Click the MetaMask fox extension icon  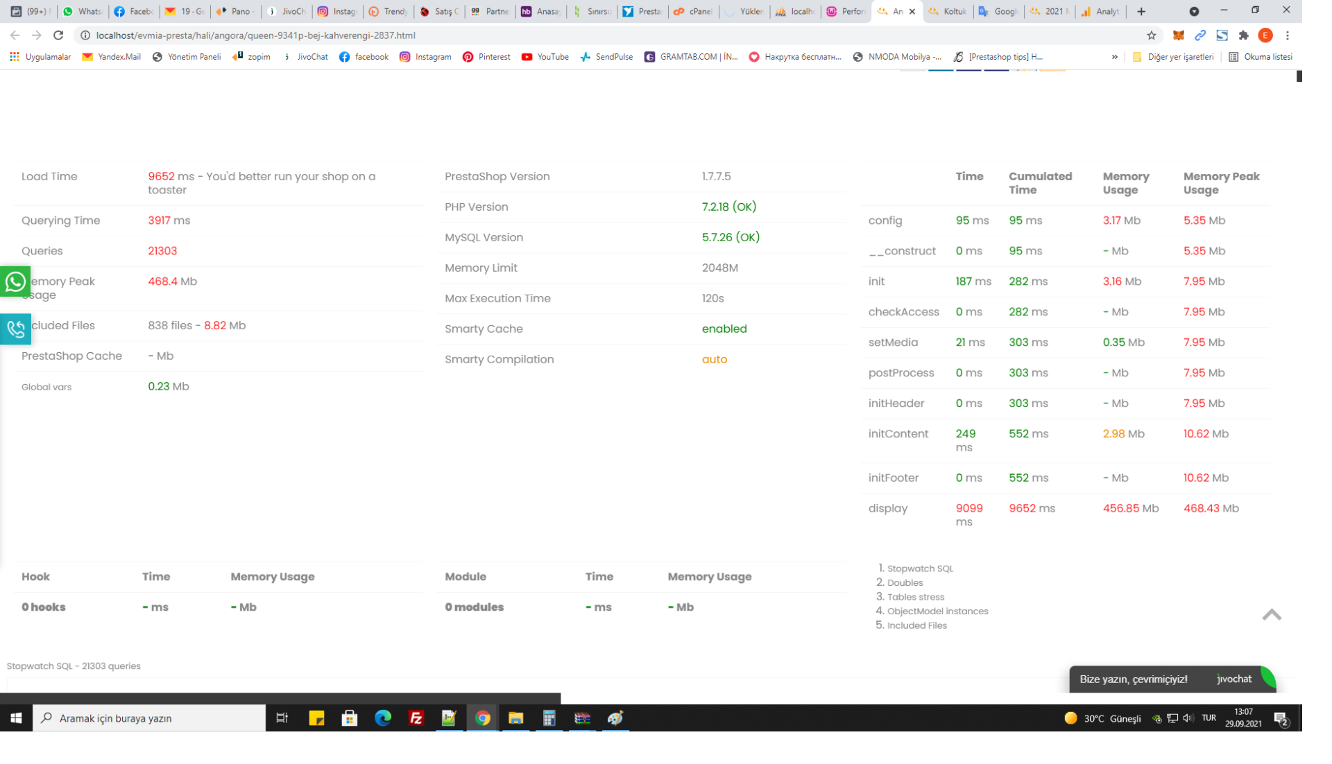1178,35
